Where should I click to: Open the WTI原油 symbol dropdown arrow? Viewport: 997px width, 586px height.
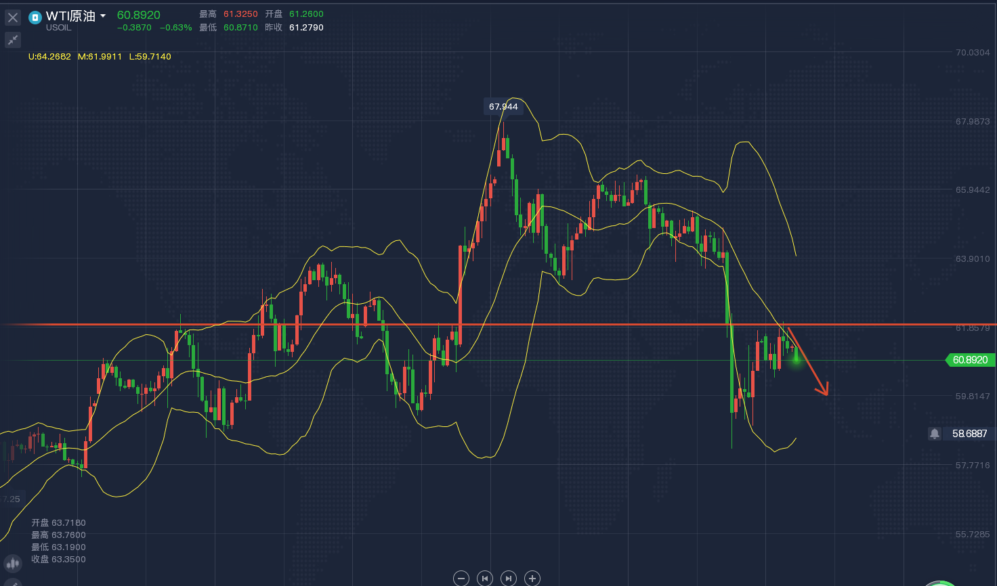pyautogui.click(x=103, y=16)
